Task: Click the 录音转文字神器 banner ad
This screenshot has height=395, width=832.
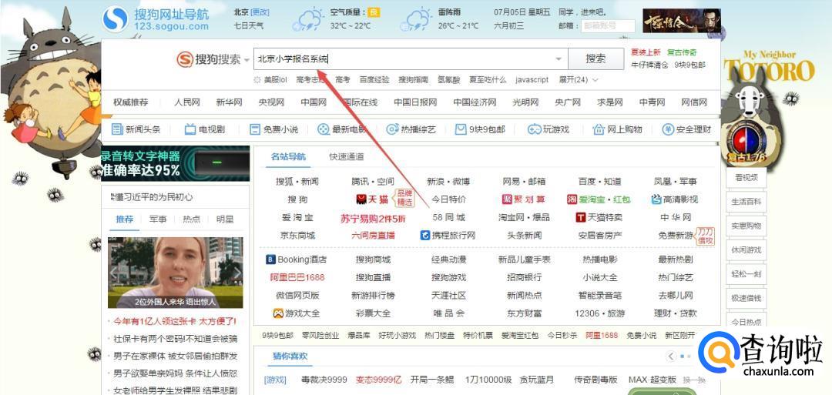Action: [175, 163]
